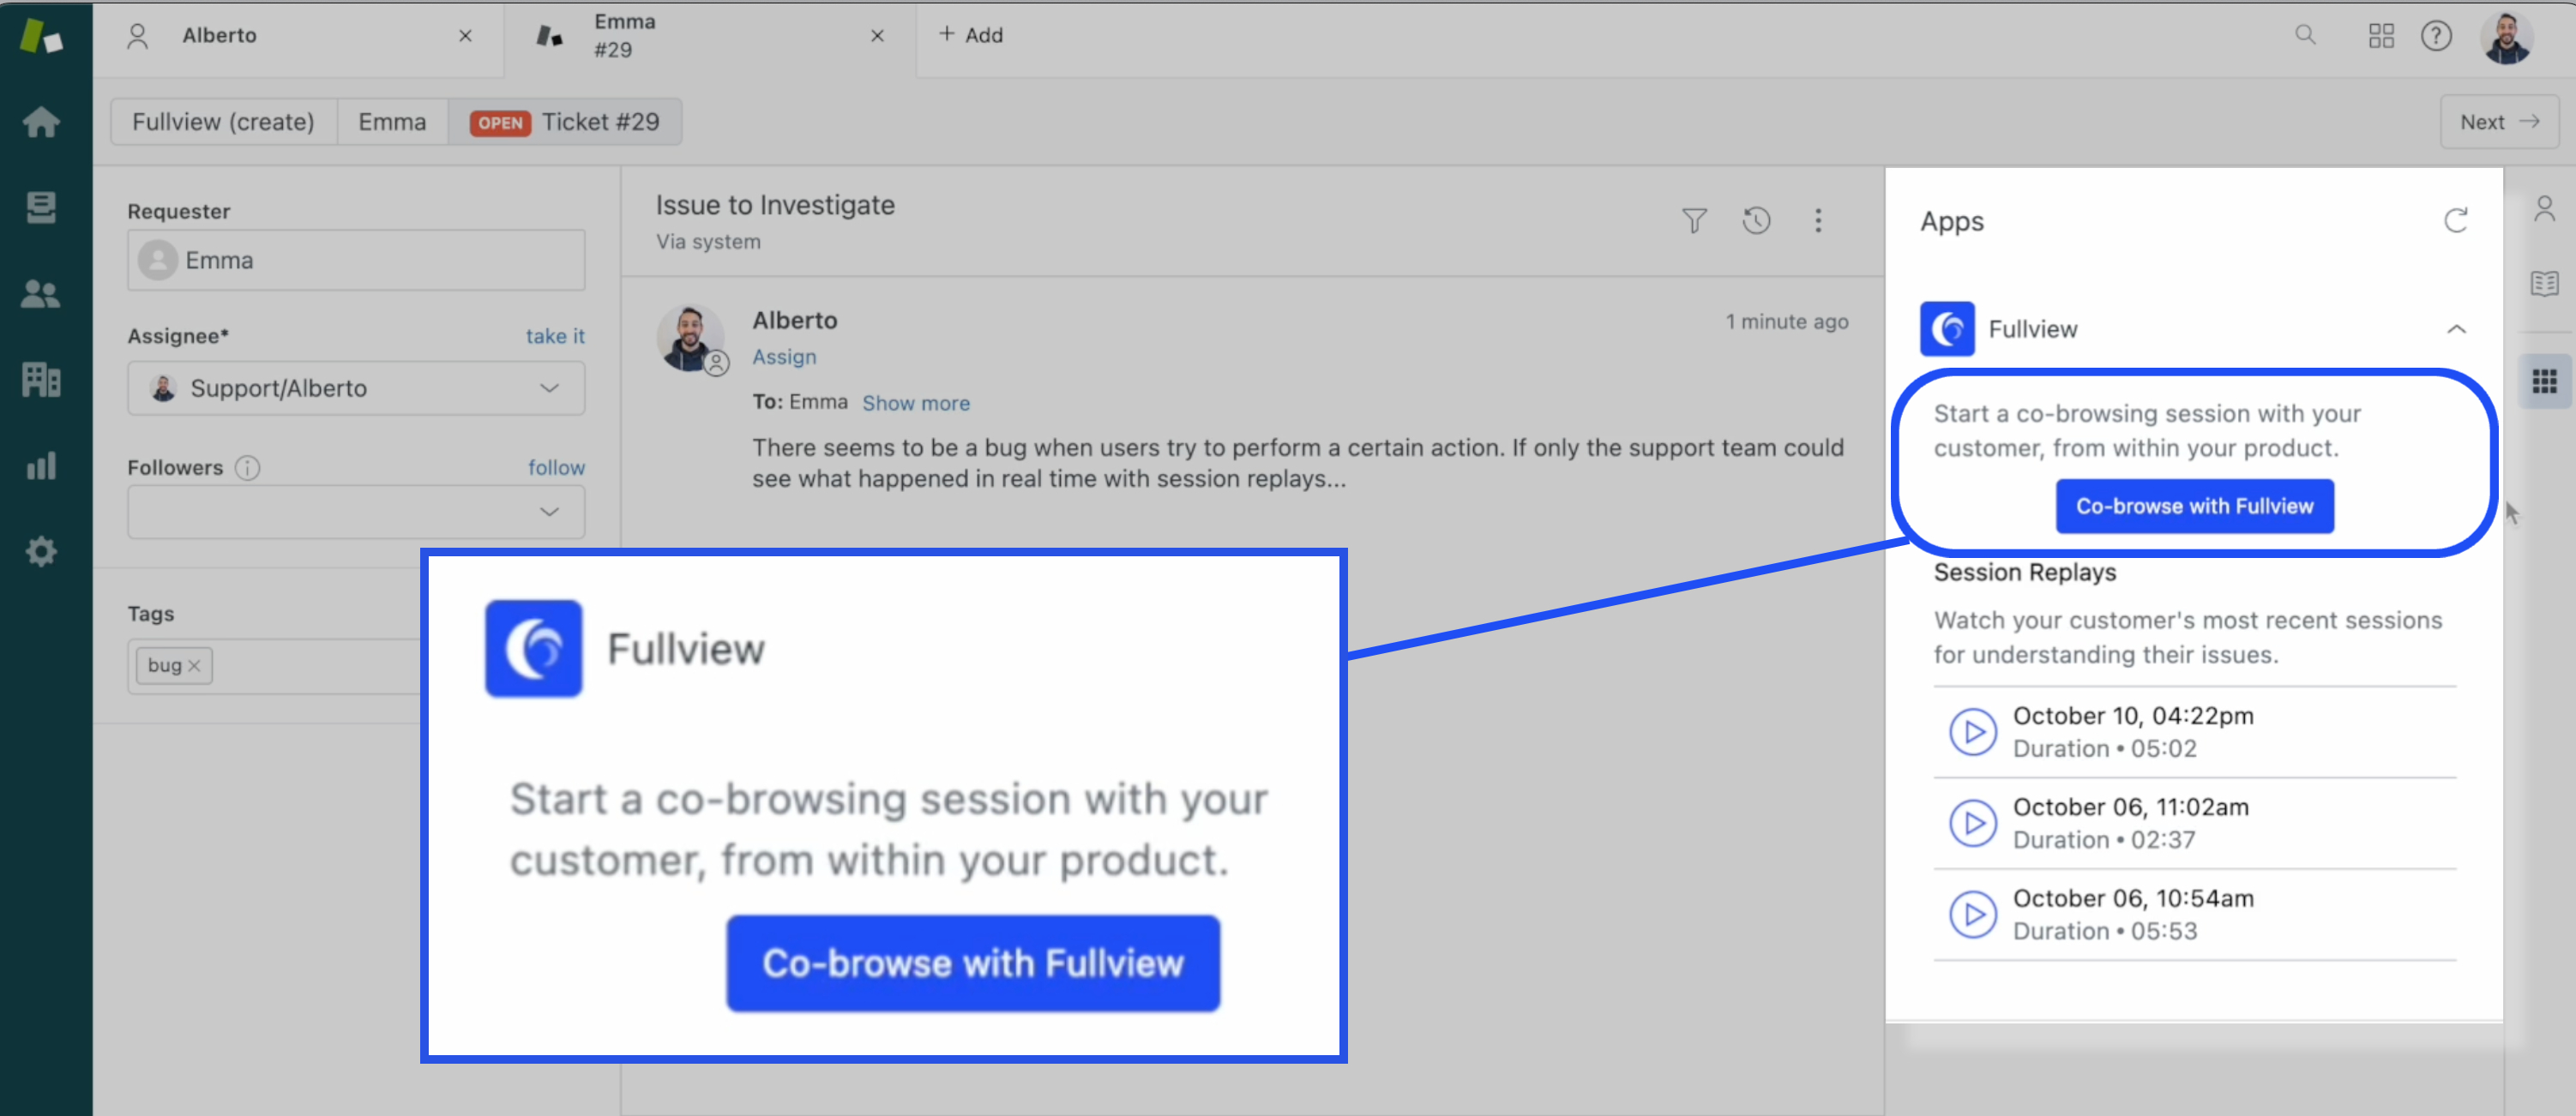Show ticket events history icon
The image size is (2576, 1116).
(x=1756, y=221)
